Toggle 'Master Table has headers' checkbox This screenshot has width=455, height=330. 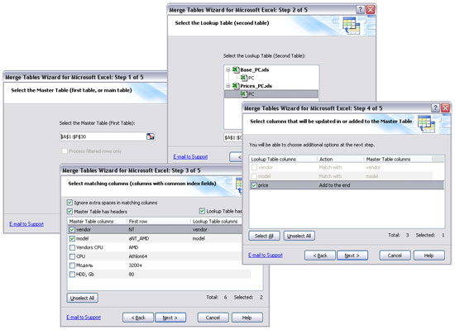(x=69, y=212)
